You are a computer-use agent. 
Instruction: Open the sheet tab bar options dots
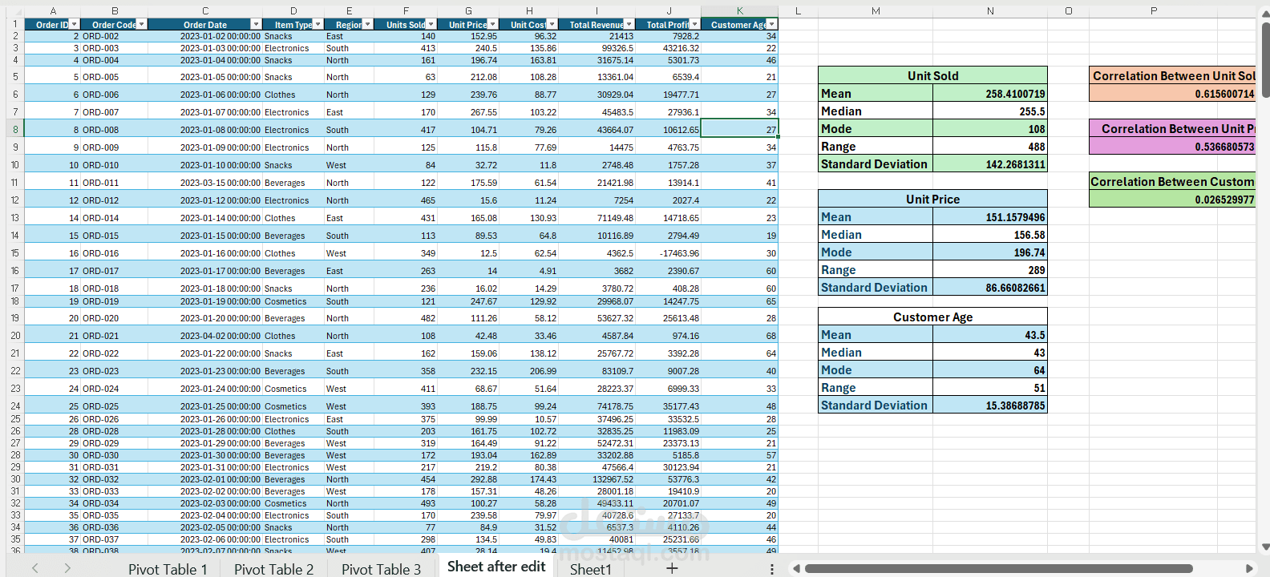click(772, 569)
